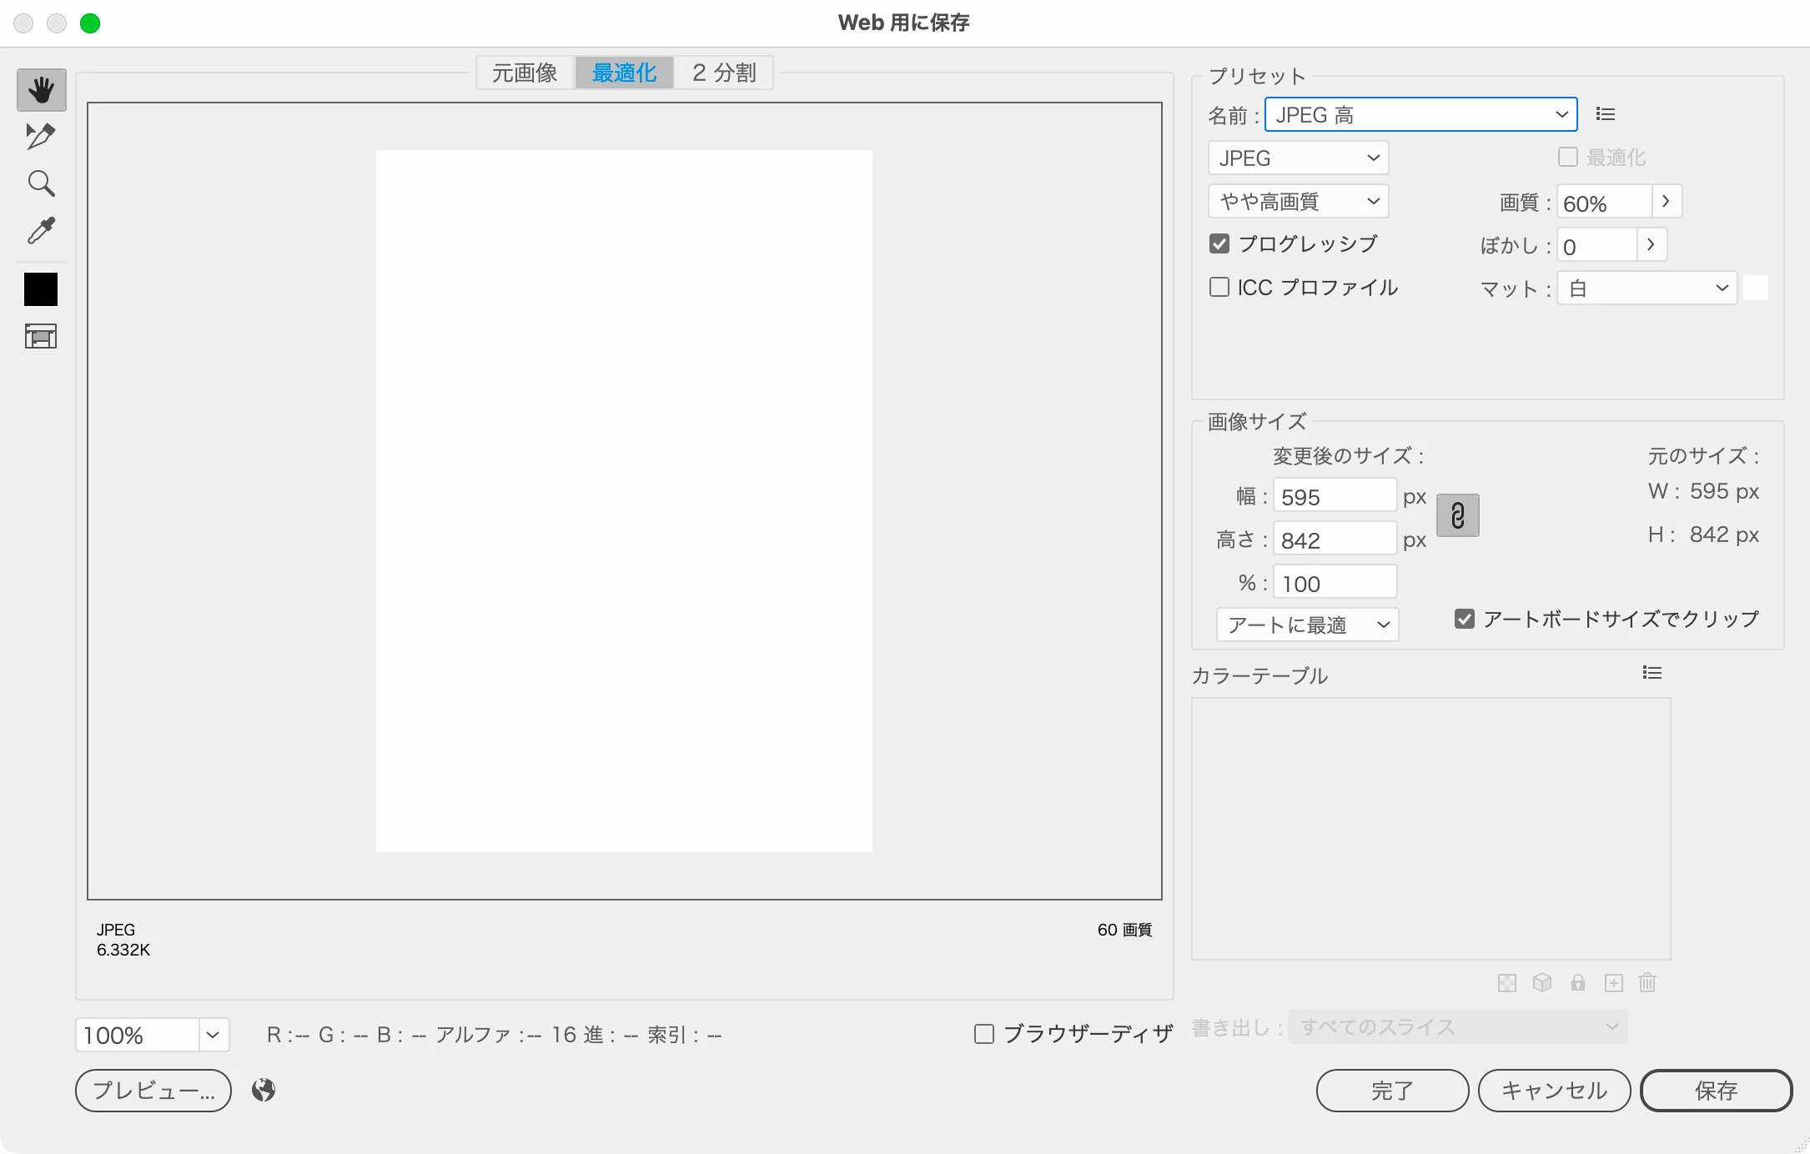The height and width of the screenshot is (1154, 1810).
Task: Click the 保存 button
Action: (1716, 1091)
